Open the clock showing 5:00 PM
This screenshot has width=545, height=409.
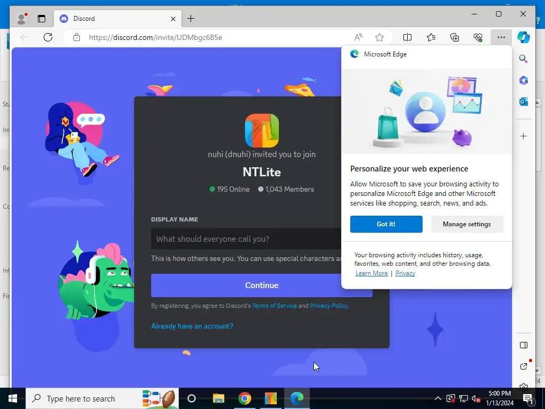click(499, 398)
